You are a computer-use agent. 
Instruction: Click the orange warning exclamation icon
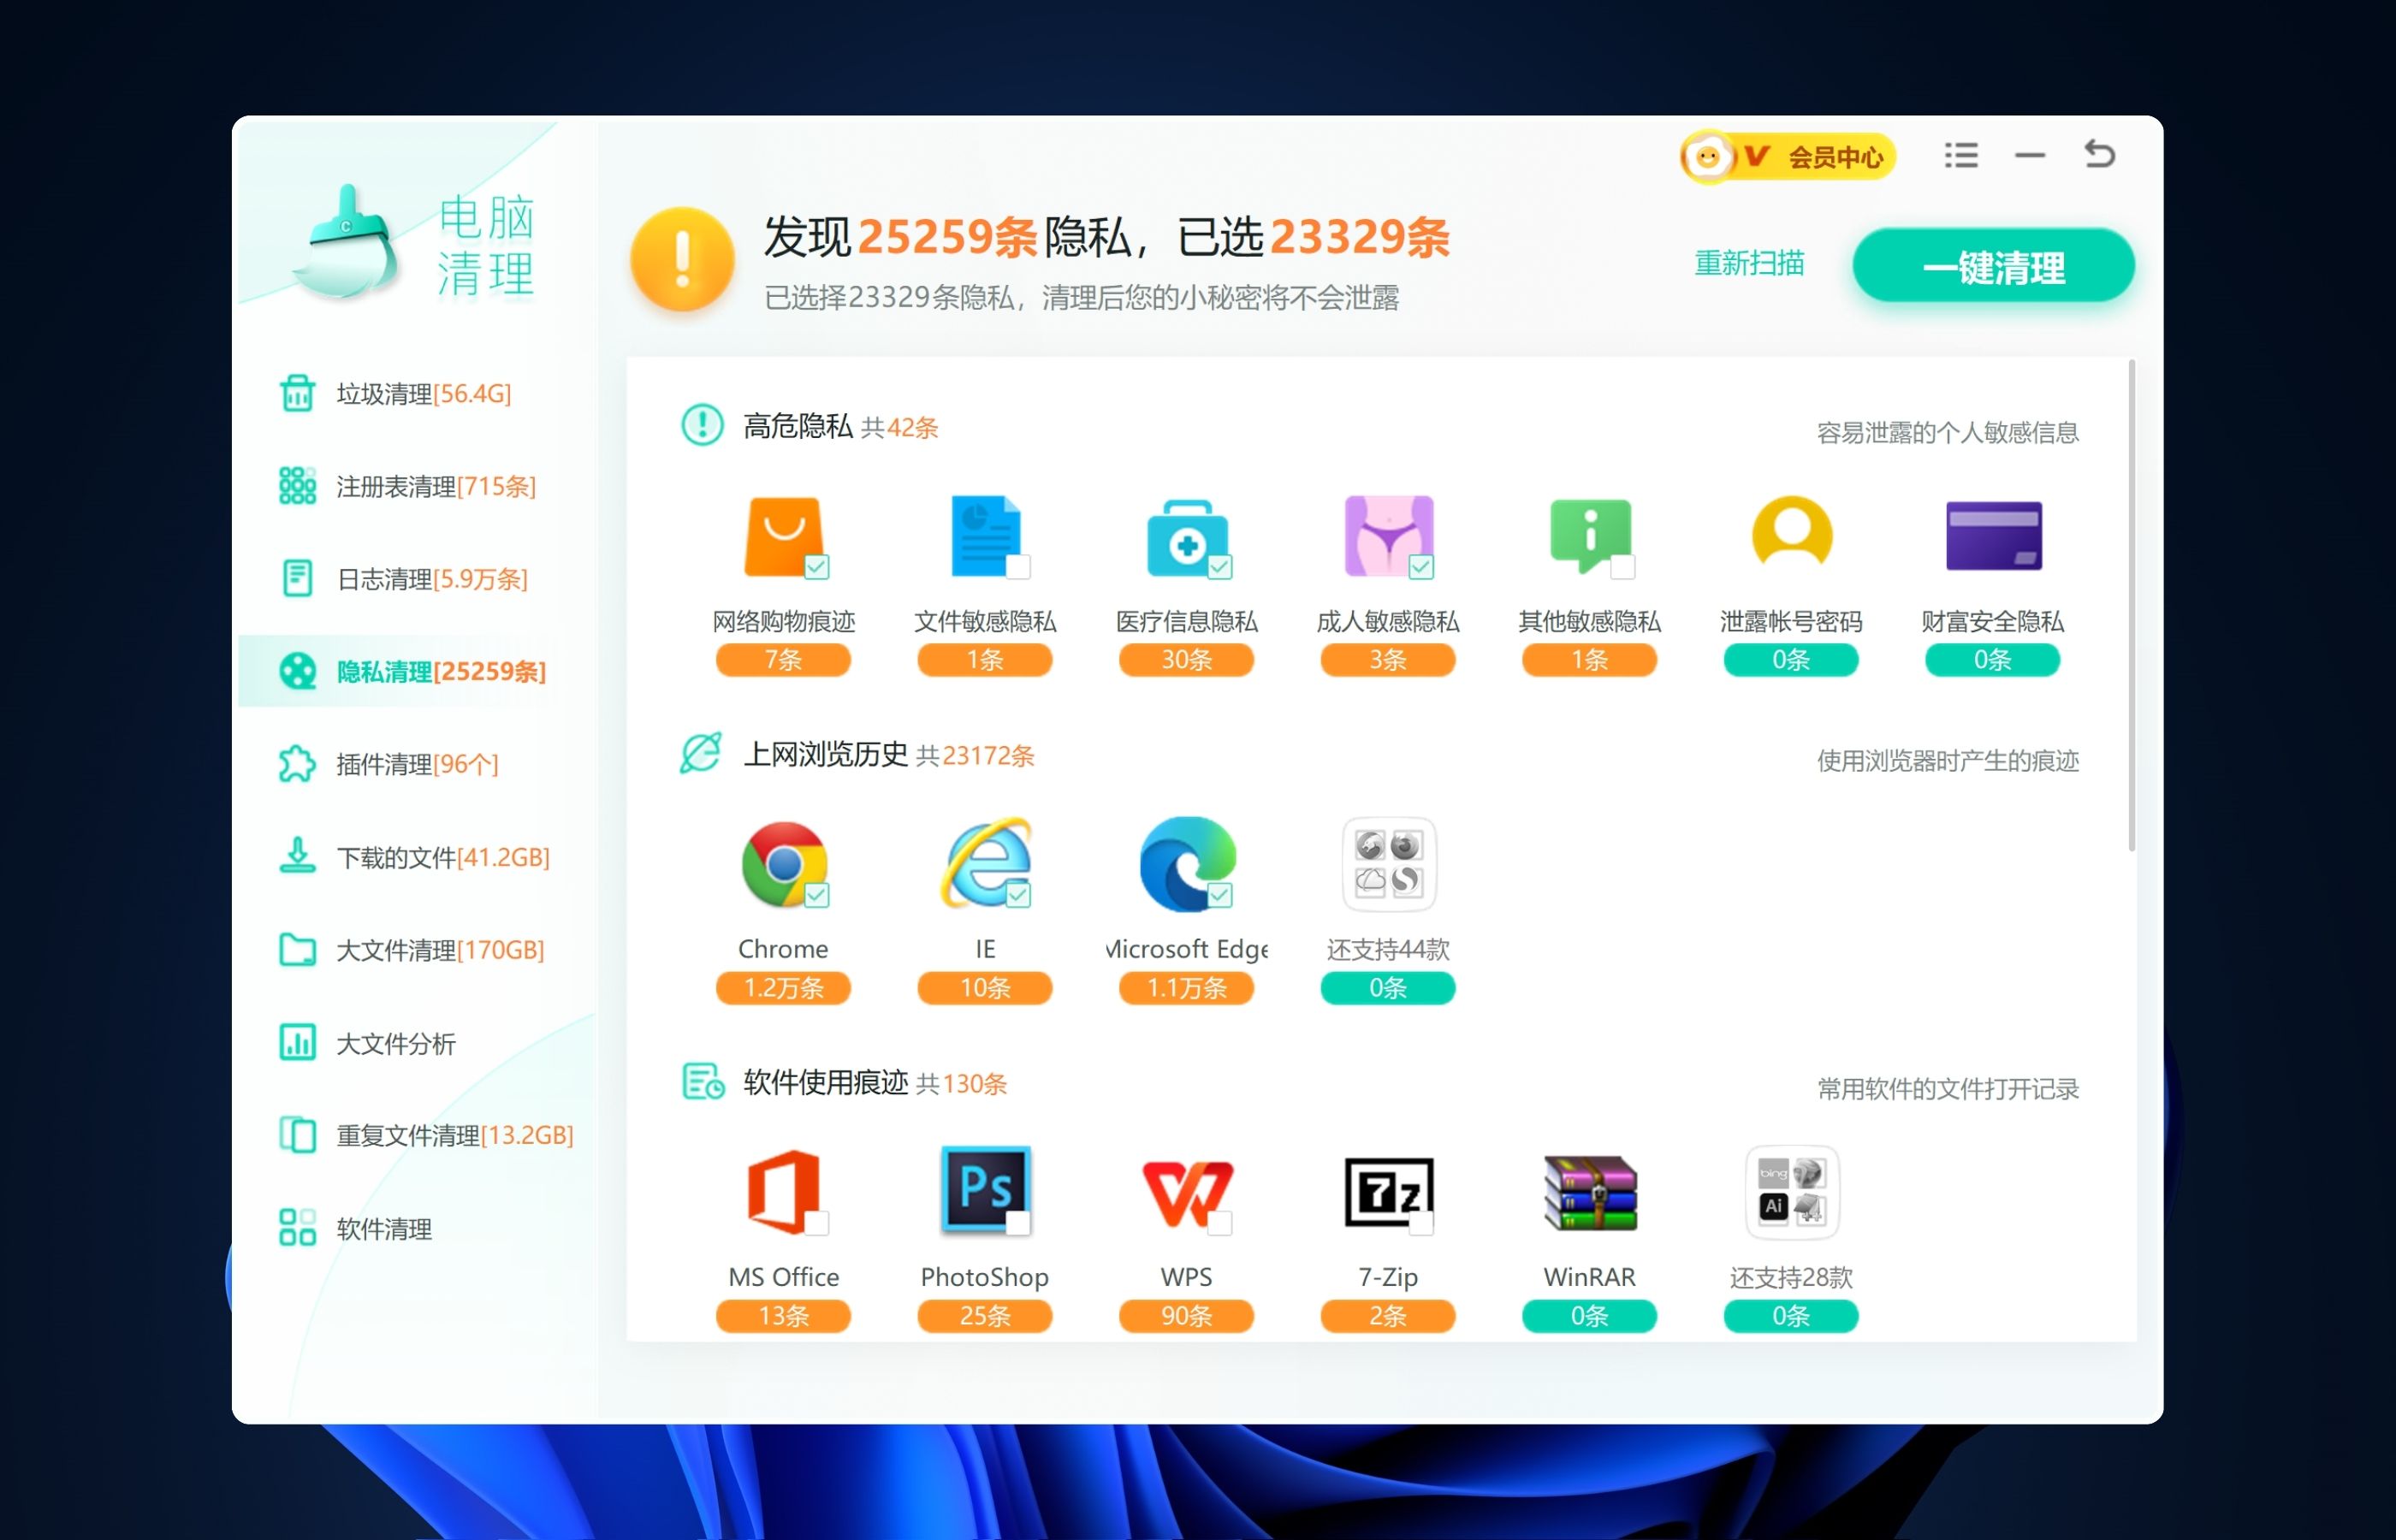point(683,260)
